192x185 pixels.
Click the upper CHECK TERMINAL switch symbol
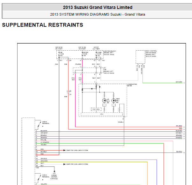tap(38, 125)
